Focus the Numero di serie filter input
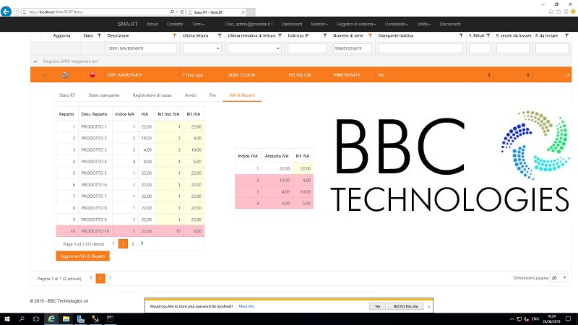Image resolution: width=578 pixels, height=325 pixels. point(353,48)
